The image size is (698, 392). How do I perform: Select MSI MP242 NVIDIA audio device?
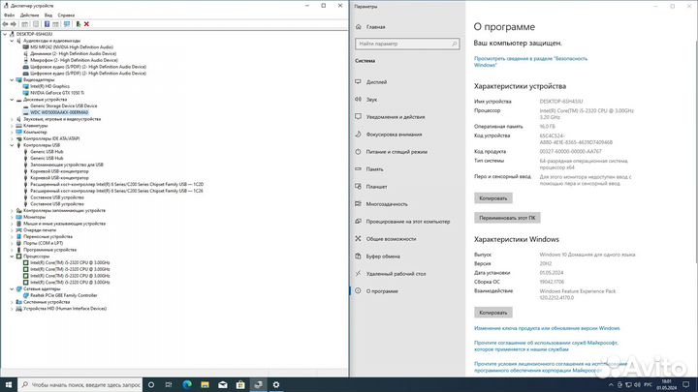click(x=72, y=47)
